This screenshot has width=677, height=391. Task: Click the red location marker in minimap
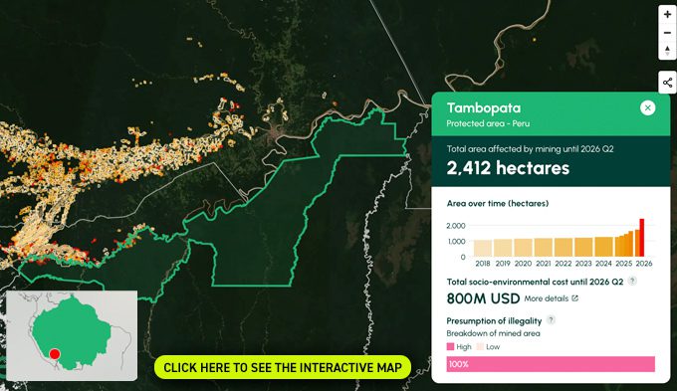55,354
